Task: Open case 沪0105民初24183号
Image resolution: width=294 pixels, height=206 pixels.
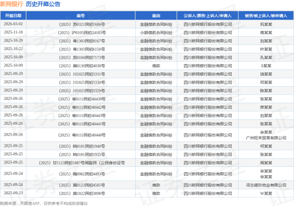Action: click(x=81, y=32)
